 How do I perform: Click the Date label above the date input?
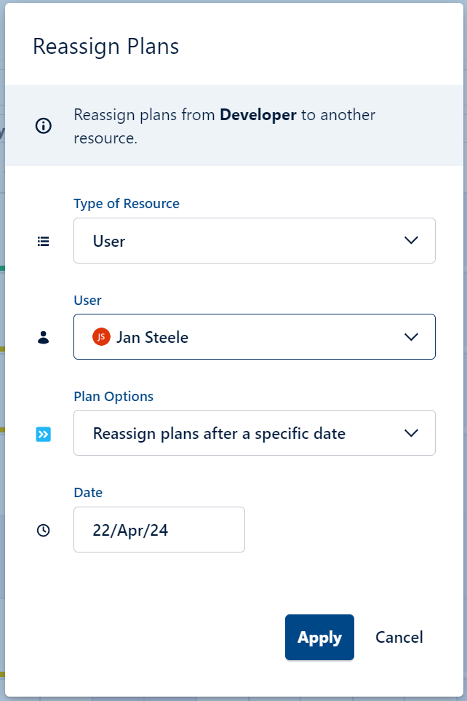[88, 492]
